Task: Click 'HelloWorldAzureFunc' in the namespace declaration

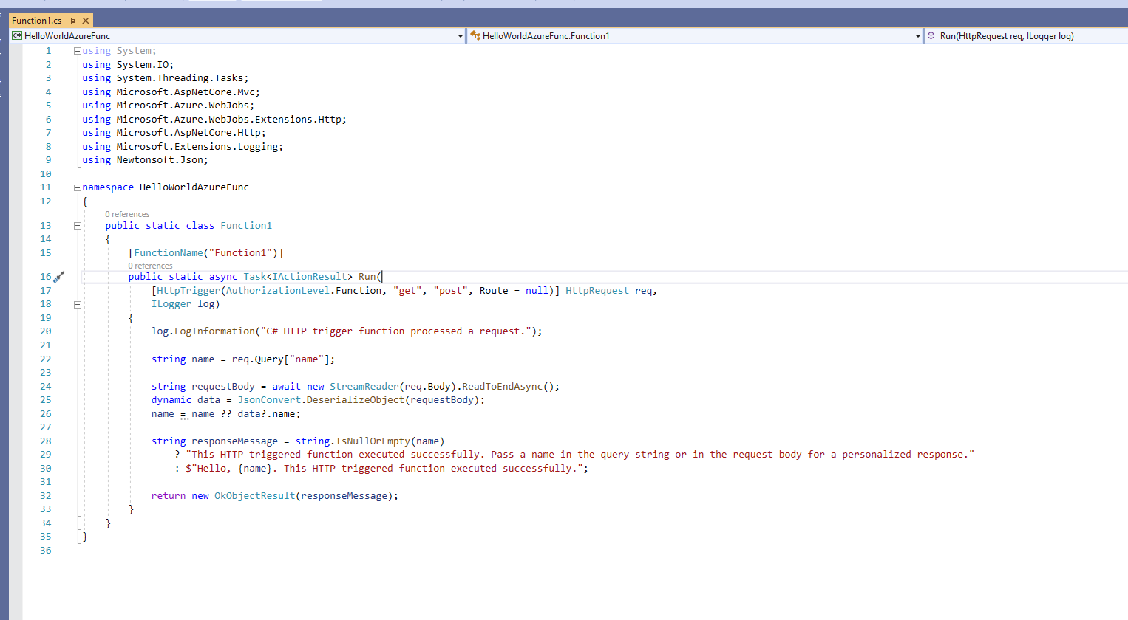Action: (194, 187)
